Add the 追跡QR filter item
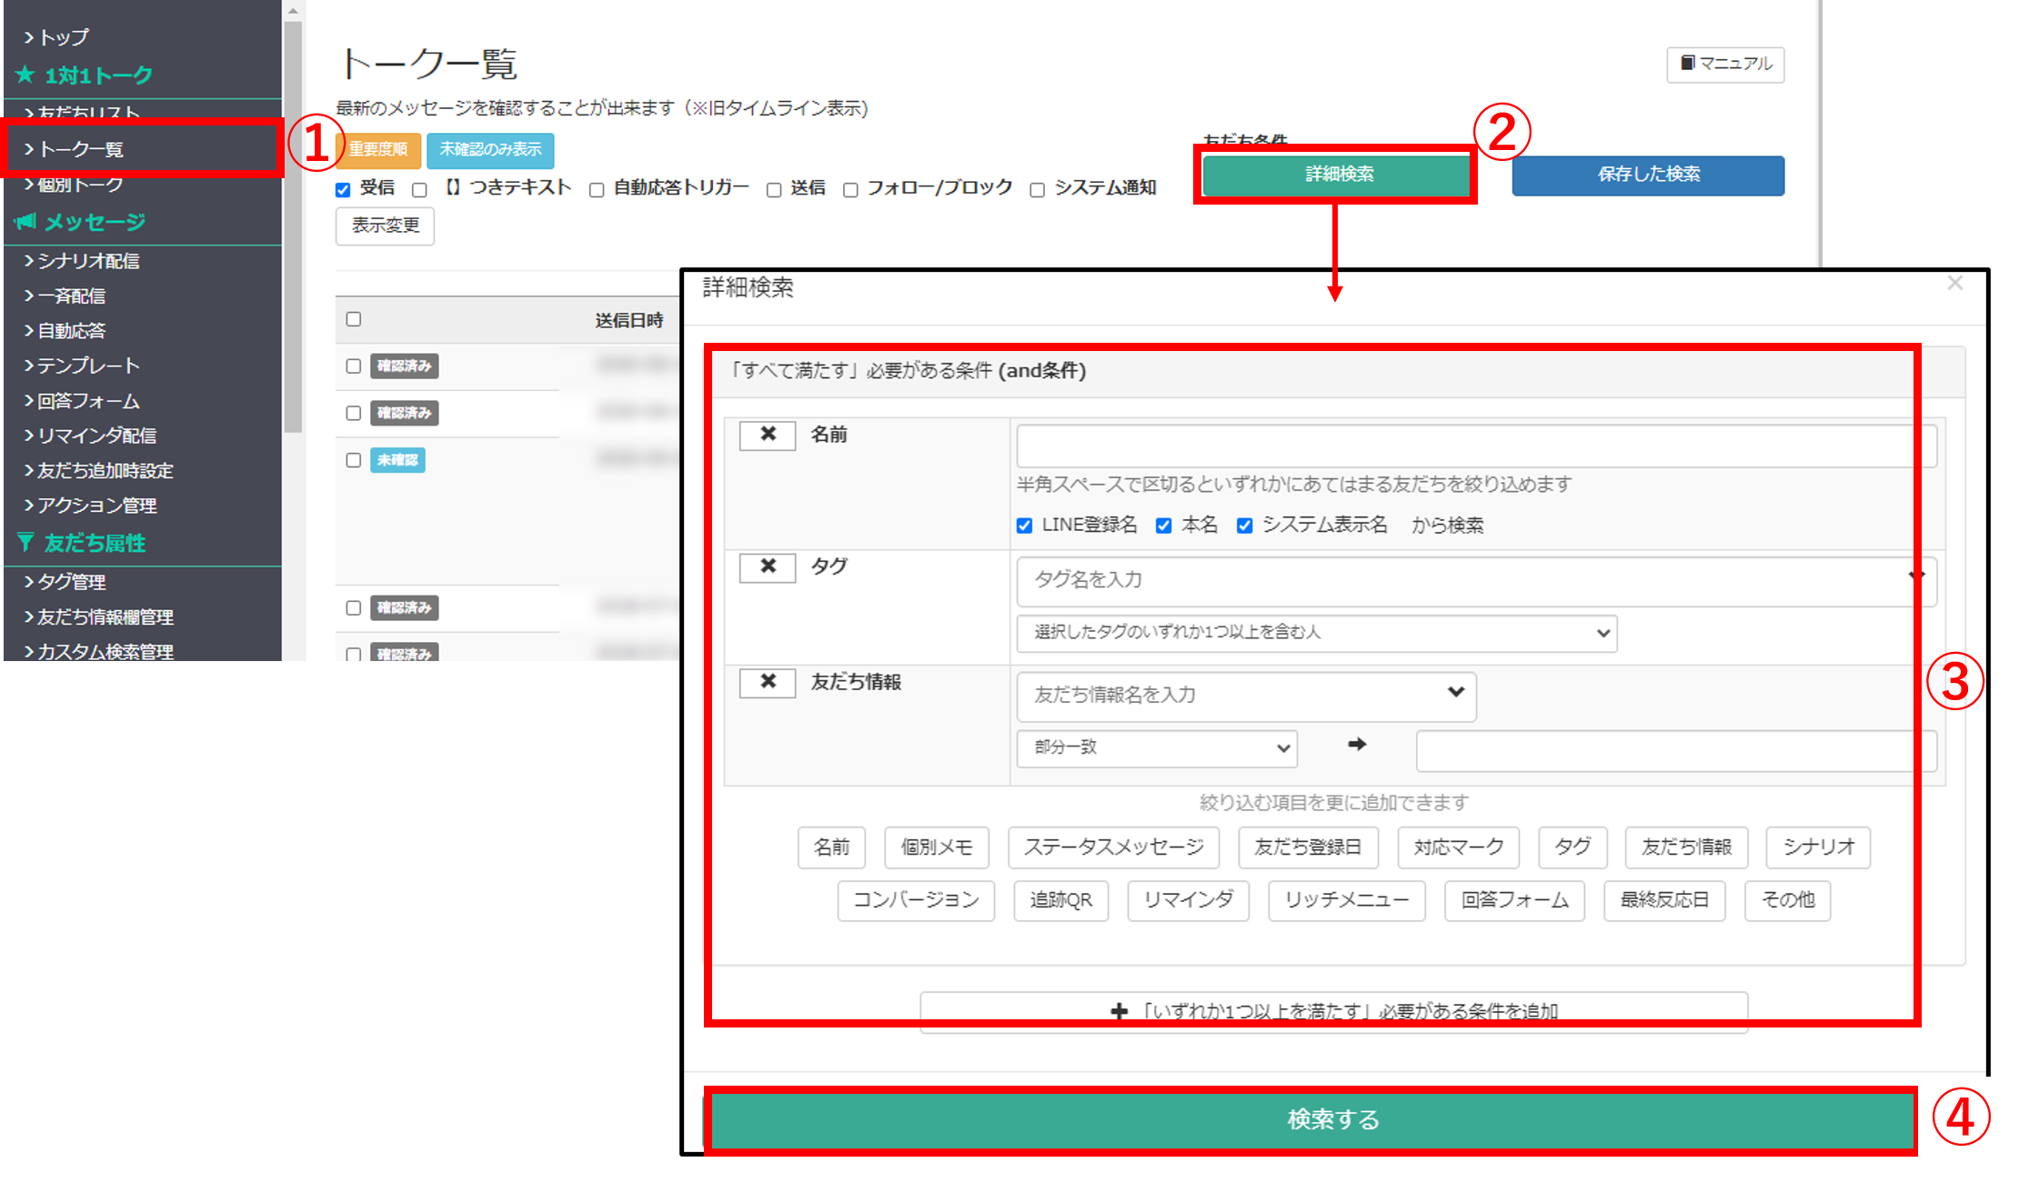The width and height of the screenshot is (2029, 1193). click(1060, 900)
